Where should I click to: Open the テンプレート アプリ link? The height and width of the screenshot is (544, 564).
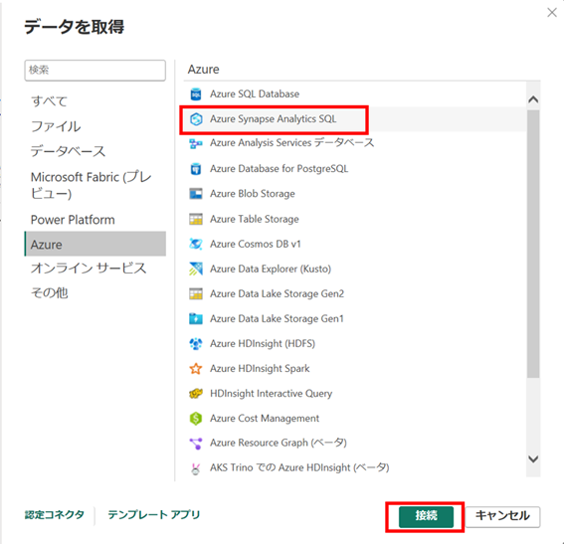154,515
